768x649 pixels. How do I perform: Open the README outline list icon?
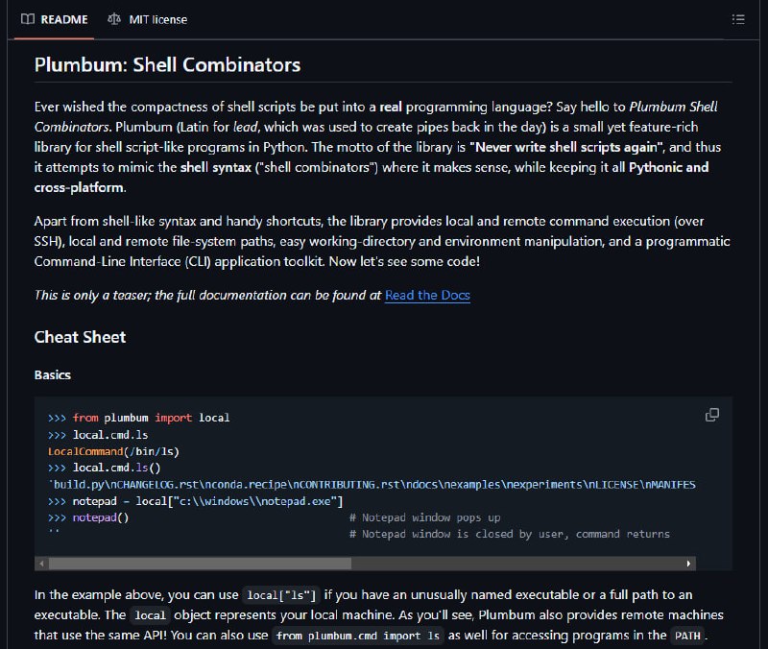click(x=738, y=19)
